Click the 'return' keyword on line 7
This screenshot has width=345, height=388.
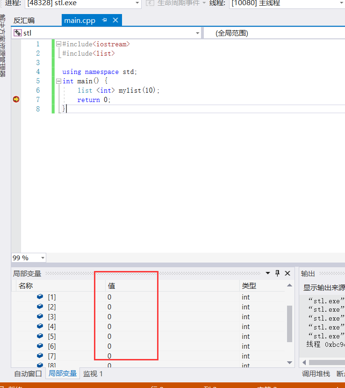(x=88, y=100)
